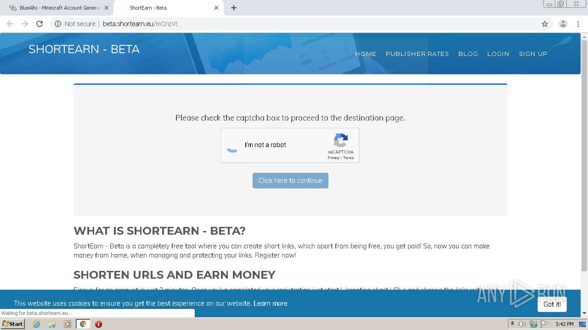
Task: Open the SIGN UP page
Action: click(533, 54)
